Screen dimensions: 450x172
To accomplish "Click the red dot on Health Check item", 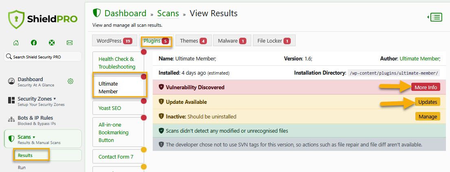I will (144, 52).
